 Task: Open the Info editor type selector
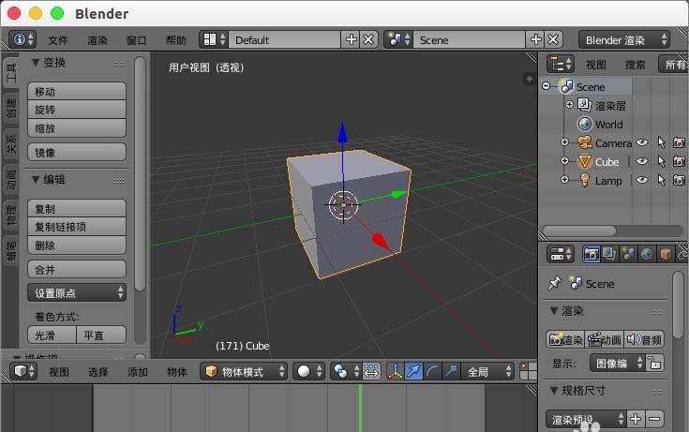[22, 39]
